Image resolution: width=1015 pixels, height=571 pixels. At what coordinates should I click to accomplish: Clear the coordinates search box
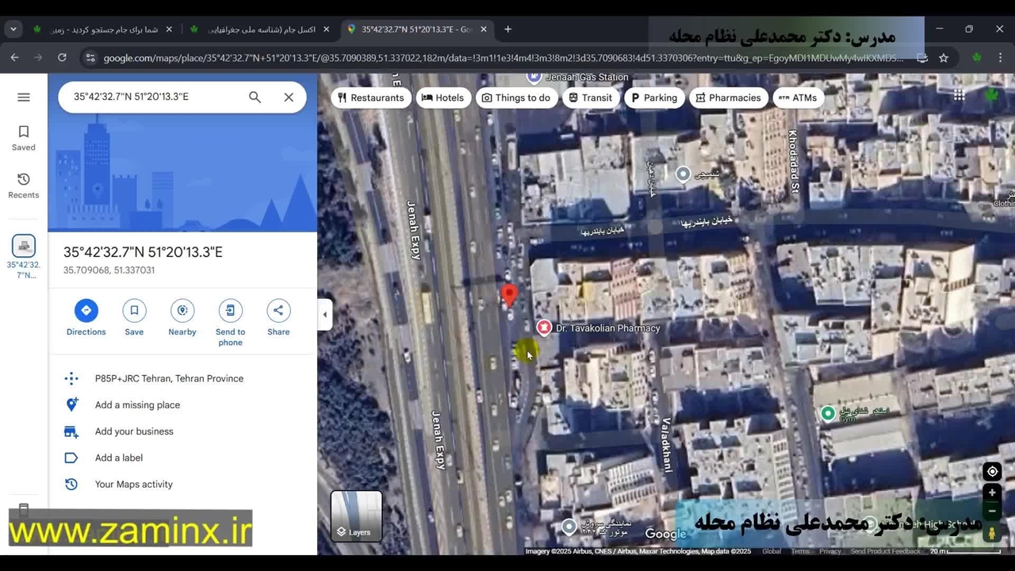point(289,97)
